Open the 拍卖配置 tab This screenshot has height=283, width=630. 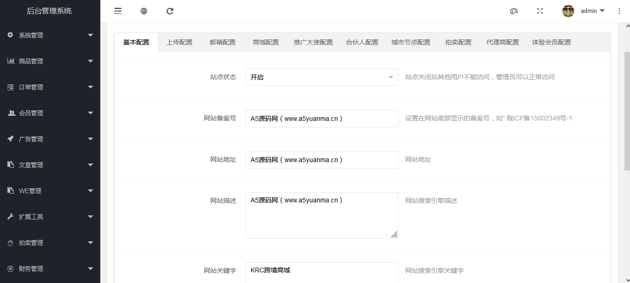[x=458, y=42]
